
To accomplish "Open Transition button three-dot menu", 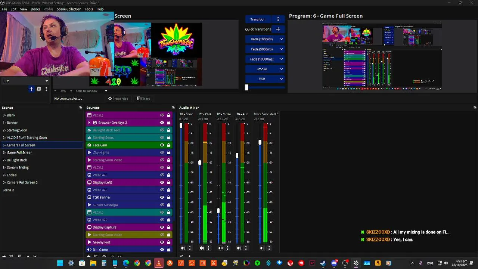I will [x=278, y=19].
